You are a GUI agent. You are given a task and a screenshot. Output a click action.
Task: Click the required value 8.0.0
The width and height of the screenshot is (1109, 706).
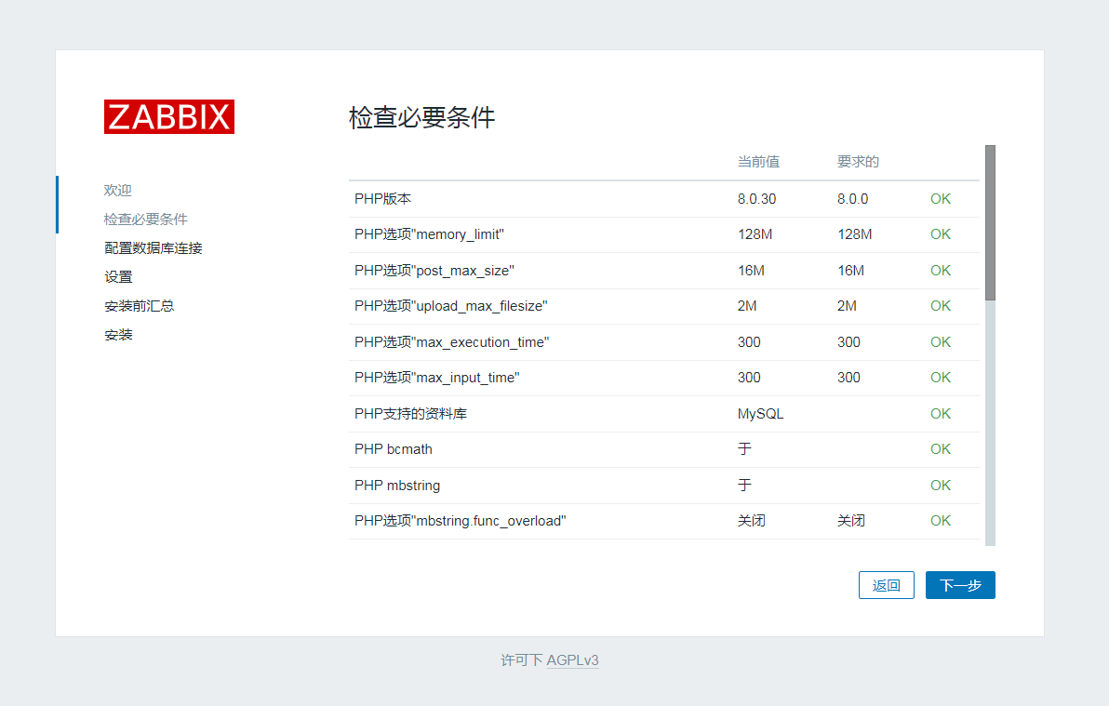853,199
